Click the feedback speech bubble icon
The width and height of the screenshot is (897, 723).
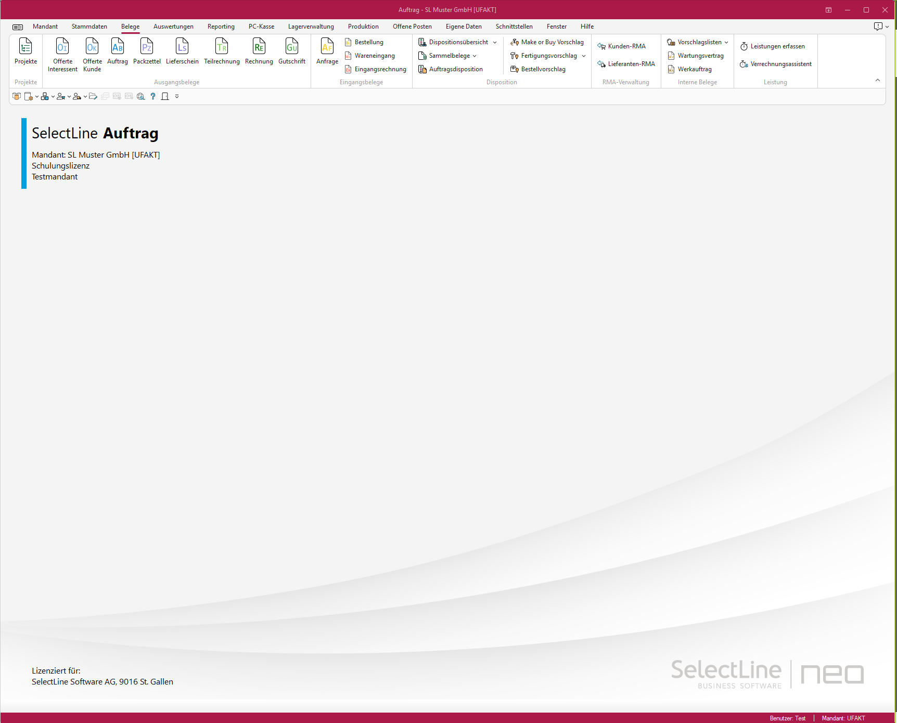tap(878, 27)
